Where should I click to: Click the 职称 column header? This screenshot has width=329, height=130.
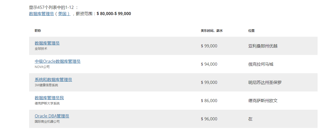tap(38, 31)
